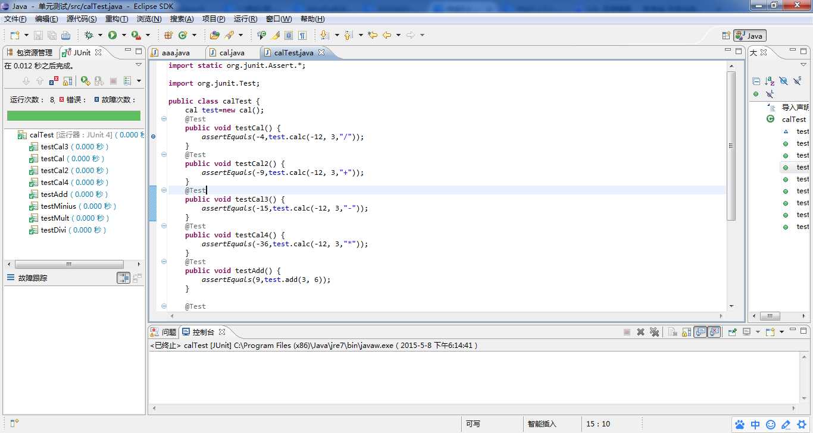The width and height of the screenshot is (813, 433).
Task: Click editor vertical scrollbar
Action: (731, 146)
